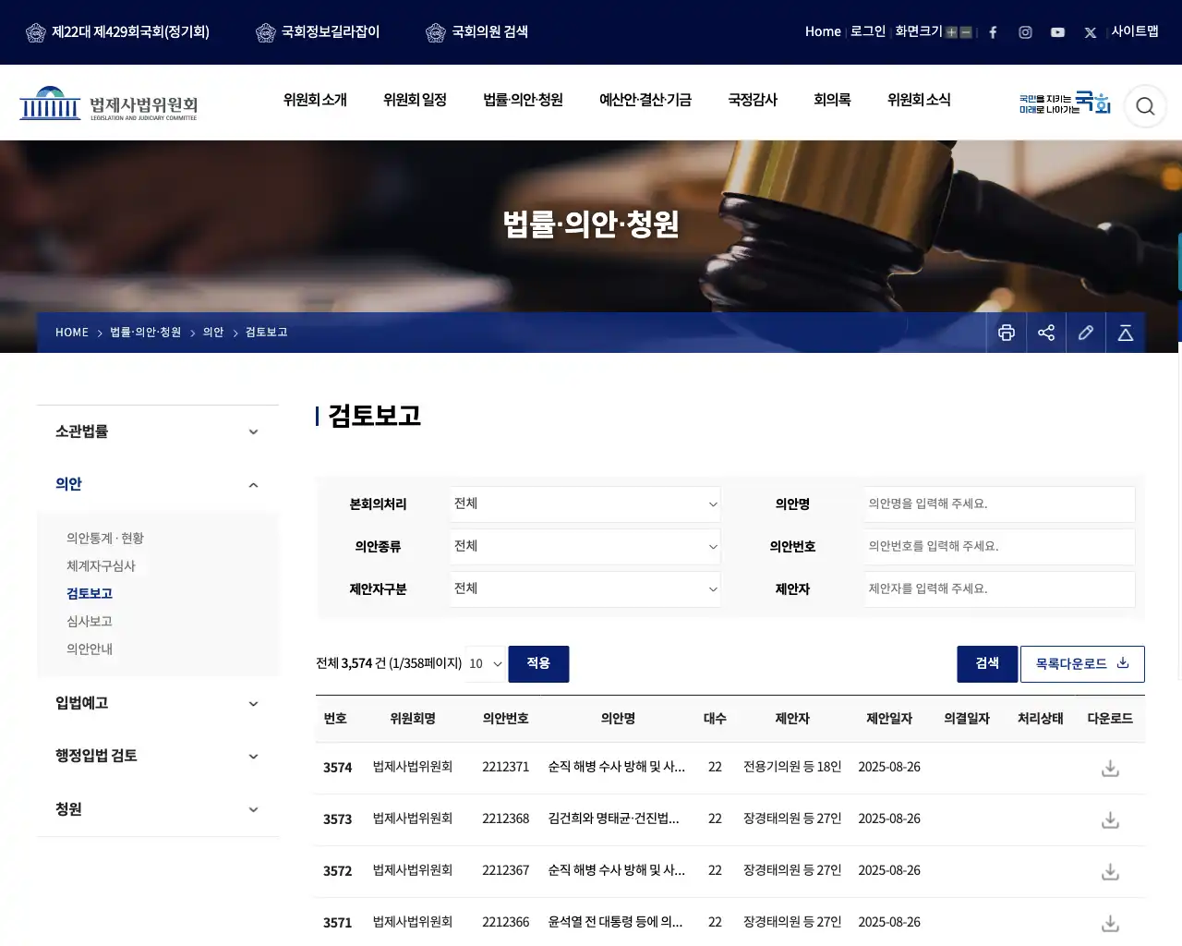
Task: Open the 위원회 소개 menu
Action: coord(315,100)
